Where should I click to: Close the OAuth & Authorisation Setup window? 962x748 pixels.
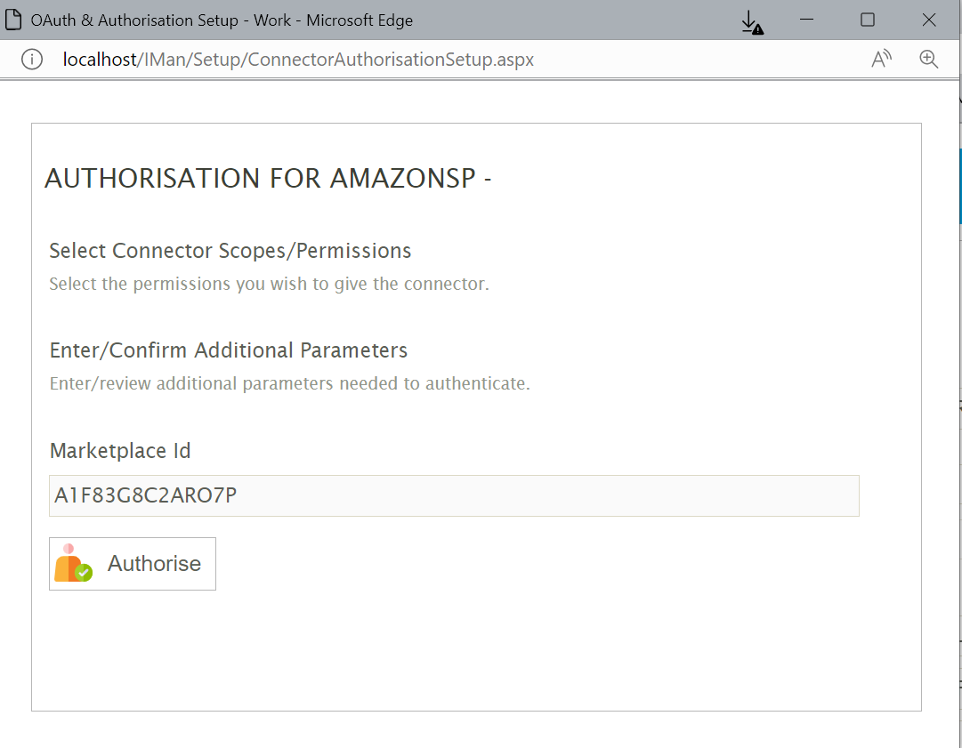point(928,20)
